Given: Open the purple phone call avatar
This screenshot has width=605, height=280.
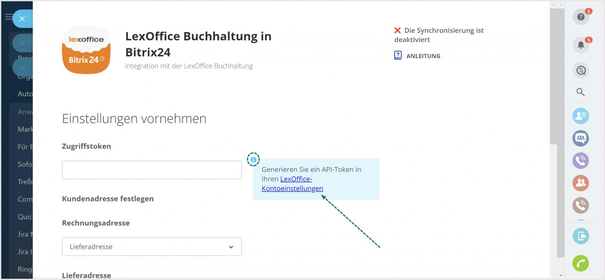Looking at the screenshot, I should click(x=581, y=160).
